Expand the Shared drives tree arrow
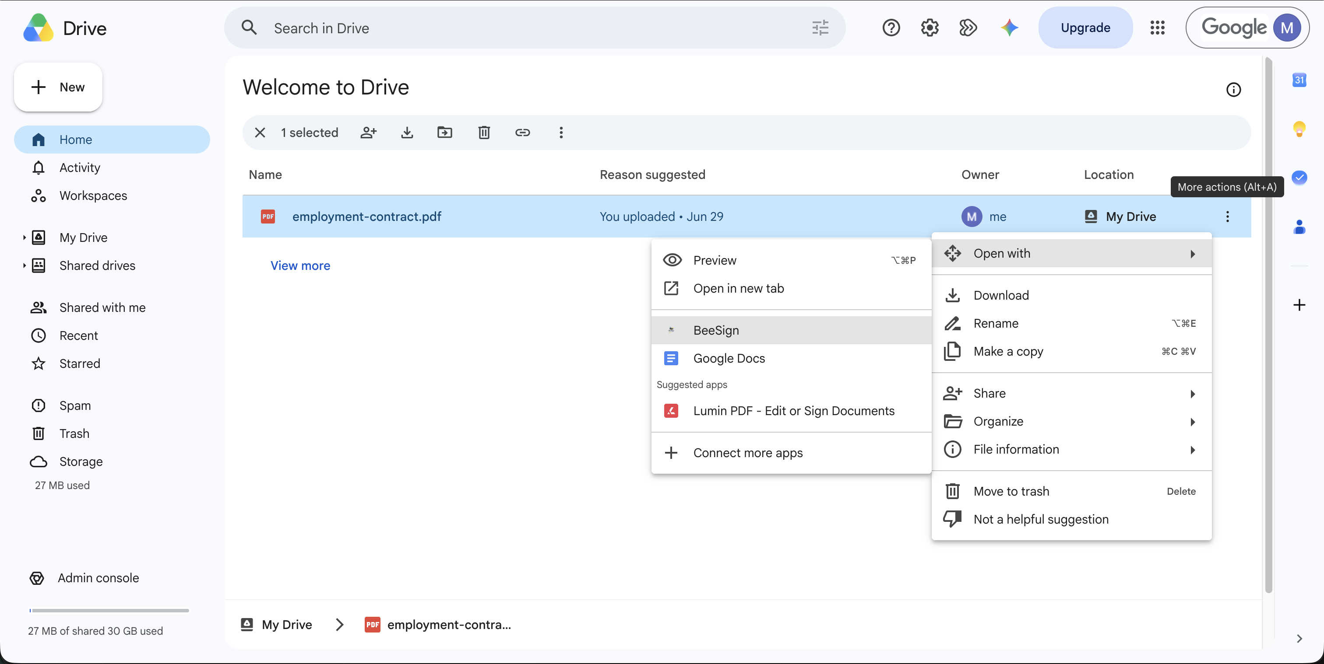 click(24, 266)
